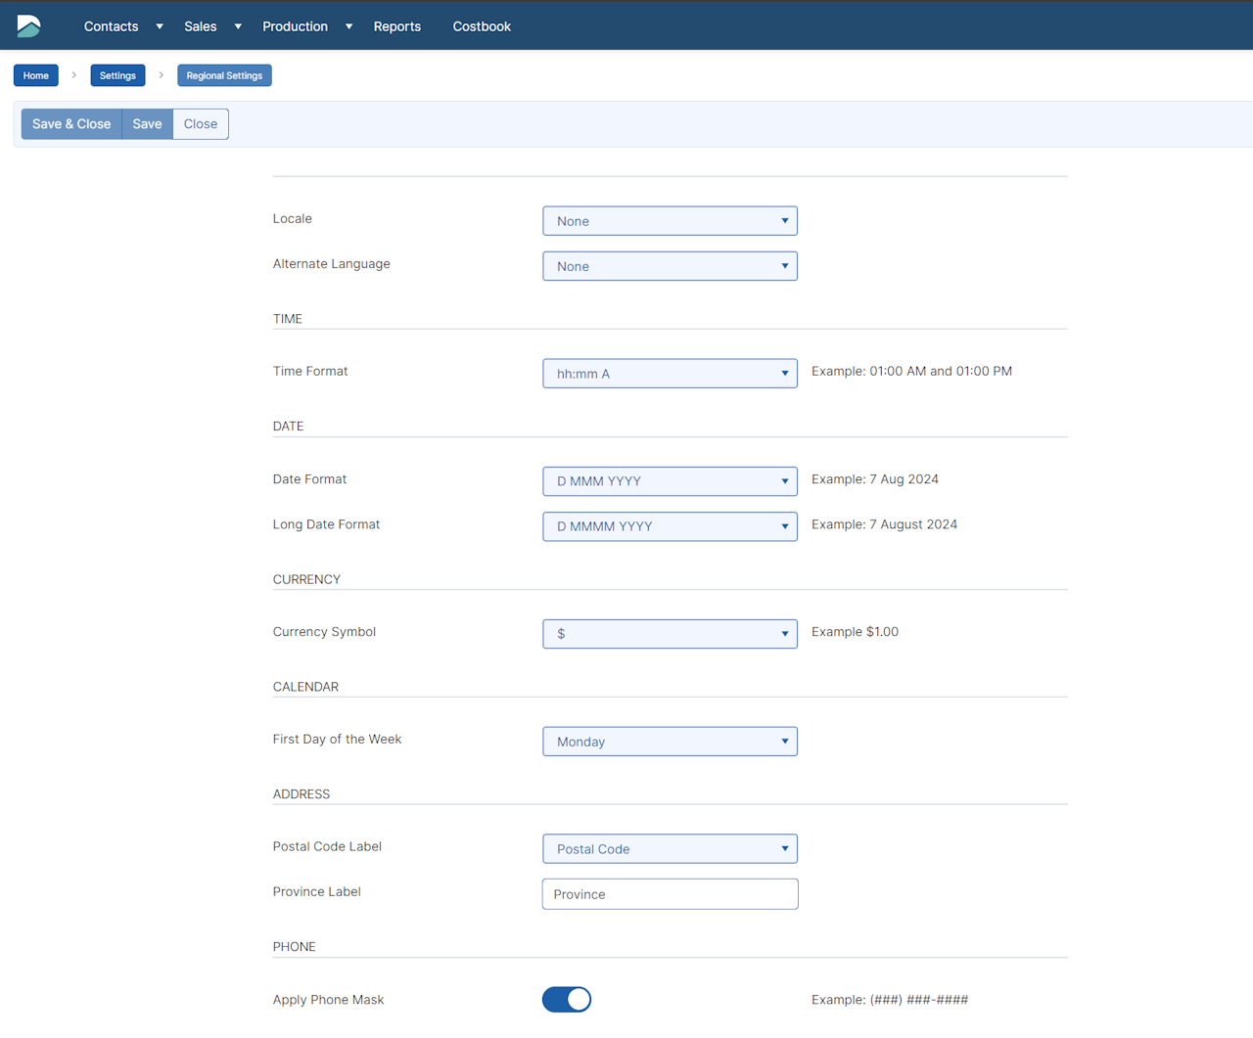The image size is (1253, 1038).
Task: Go to the Costbook menu
Action: pos(482,26)
